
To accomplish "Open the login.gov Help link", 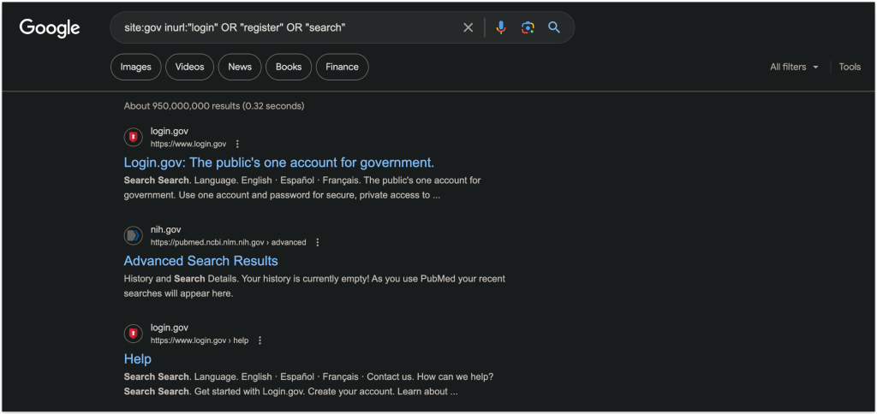I will click(x=138, y=358).
